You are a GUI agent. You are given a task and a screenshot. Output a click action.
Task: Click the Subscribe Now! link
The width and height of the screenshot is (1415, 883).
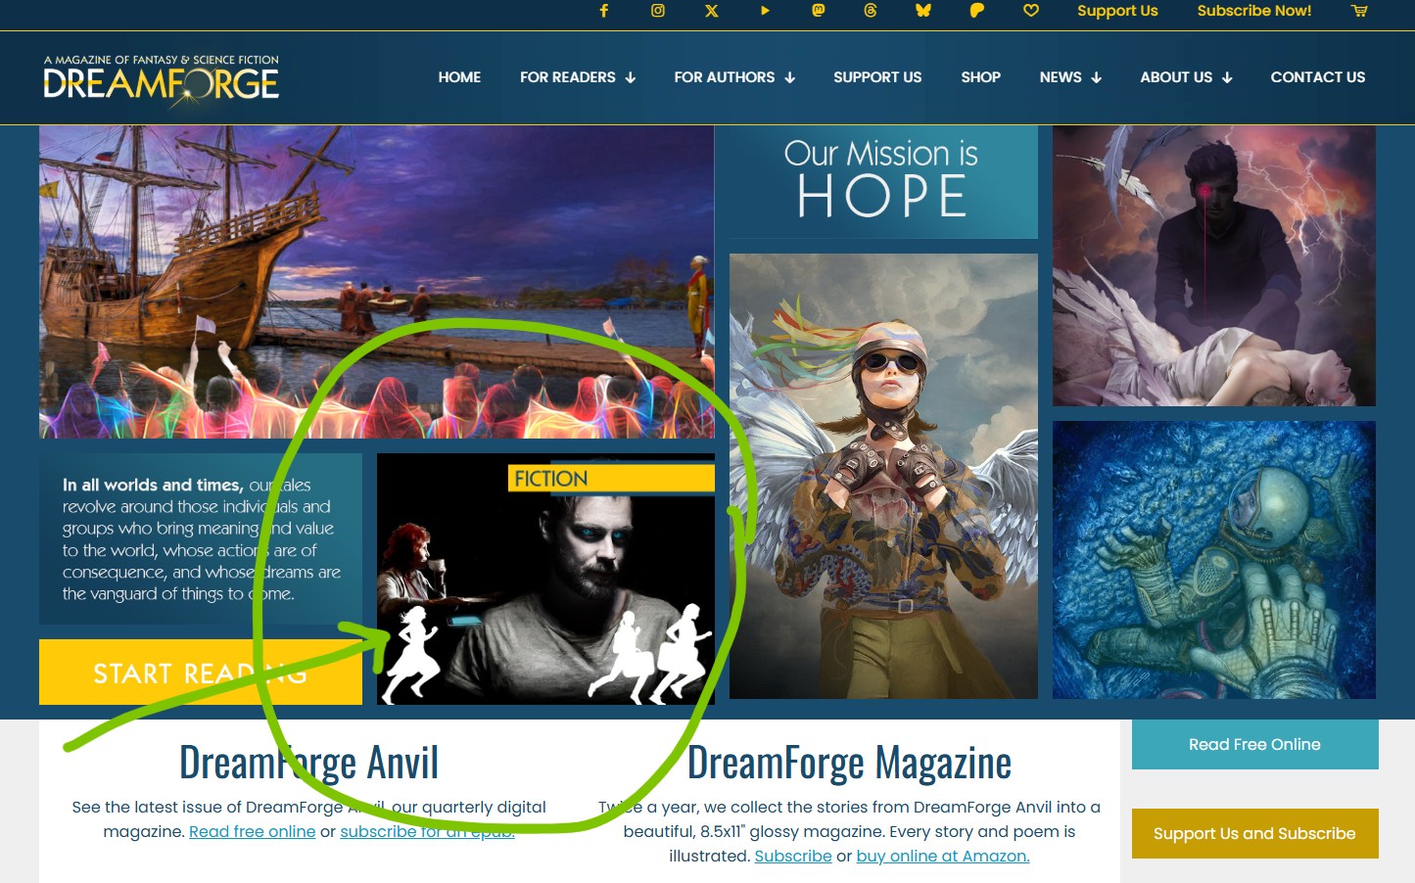[1254, 12]
